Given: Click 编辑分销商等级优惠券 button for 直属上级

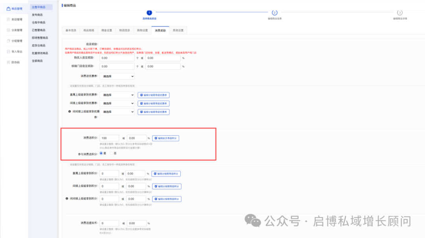Looking at the screenshot, I should (x=153, y=95).
